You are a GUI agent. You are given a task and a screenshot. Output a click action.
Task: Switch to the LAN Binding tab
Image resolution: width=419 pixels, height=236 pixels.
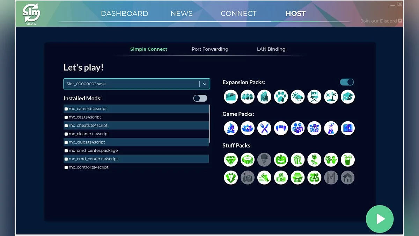(271, 49)
